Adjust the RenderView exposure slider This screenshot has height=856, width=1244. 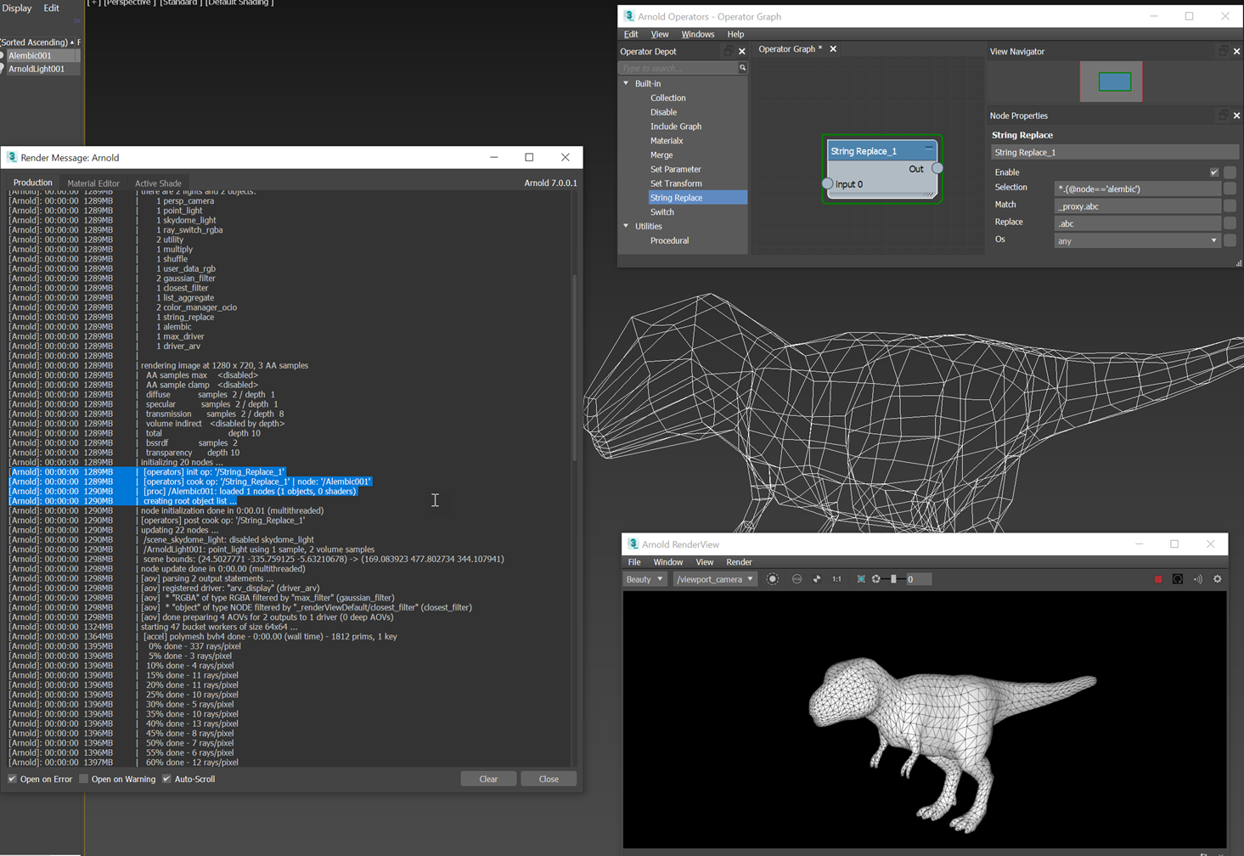pyautogui.click(x=892, y=579)
